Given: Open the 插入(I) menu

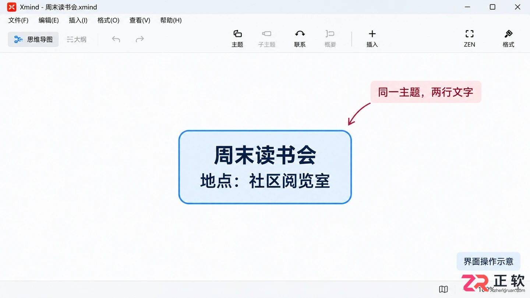Looking at the screenshot, I should [78, 20].
